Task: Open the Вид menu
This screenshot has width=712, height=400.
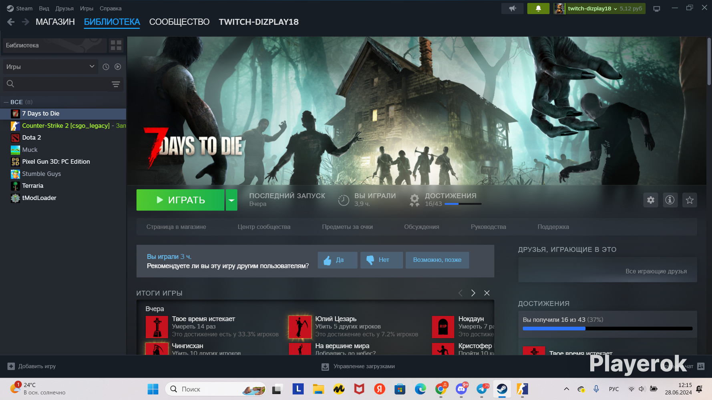Action: point(44,8)
